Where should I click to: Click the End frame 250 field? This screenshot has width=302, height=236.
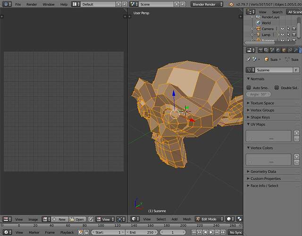pos(142,232)
